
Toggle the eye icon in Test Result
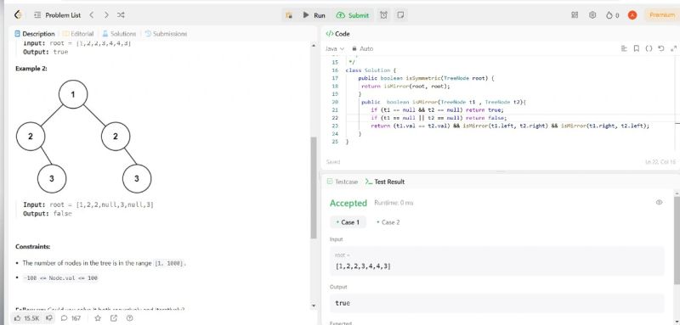point(660,202)
